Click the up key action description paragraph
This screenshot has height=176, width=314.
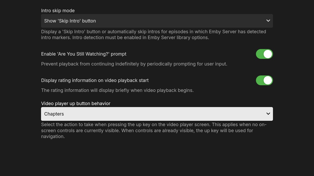pos(153,130)
